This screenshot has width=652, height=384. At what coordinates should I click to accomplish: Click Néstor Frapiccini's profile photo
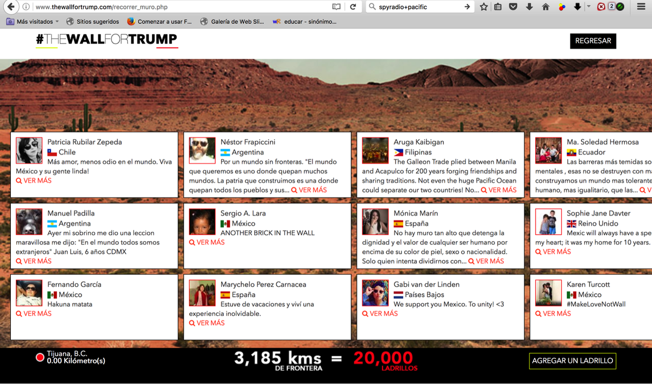(x=202, y=150)
